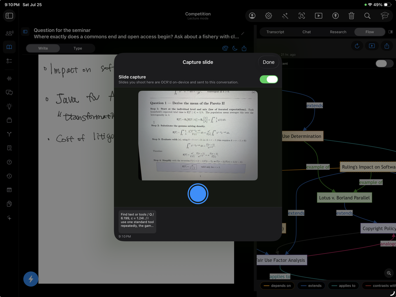Delete using the trash icon
The image size is (396, 297).
(351, 16)
